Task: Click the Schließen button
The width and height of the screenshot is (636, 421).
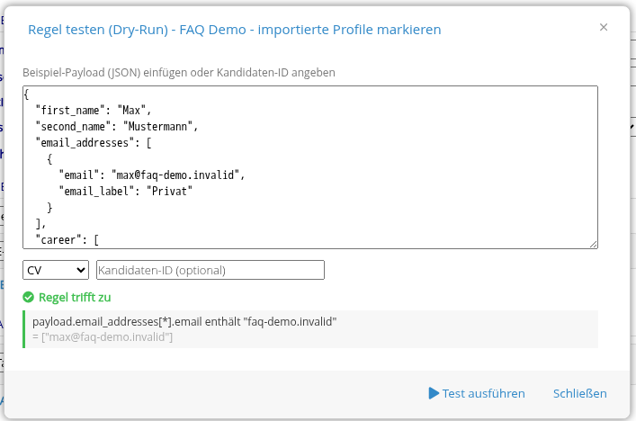Action: 579,393
